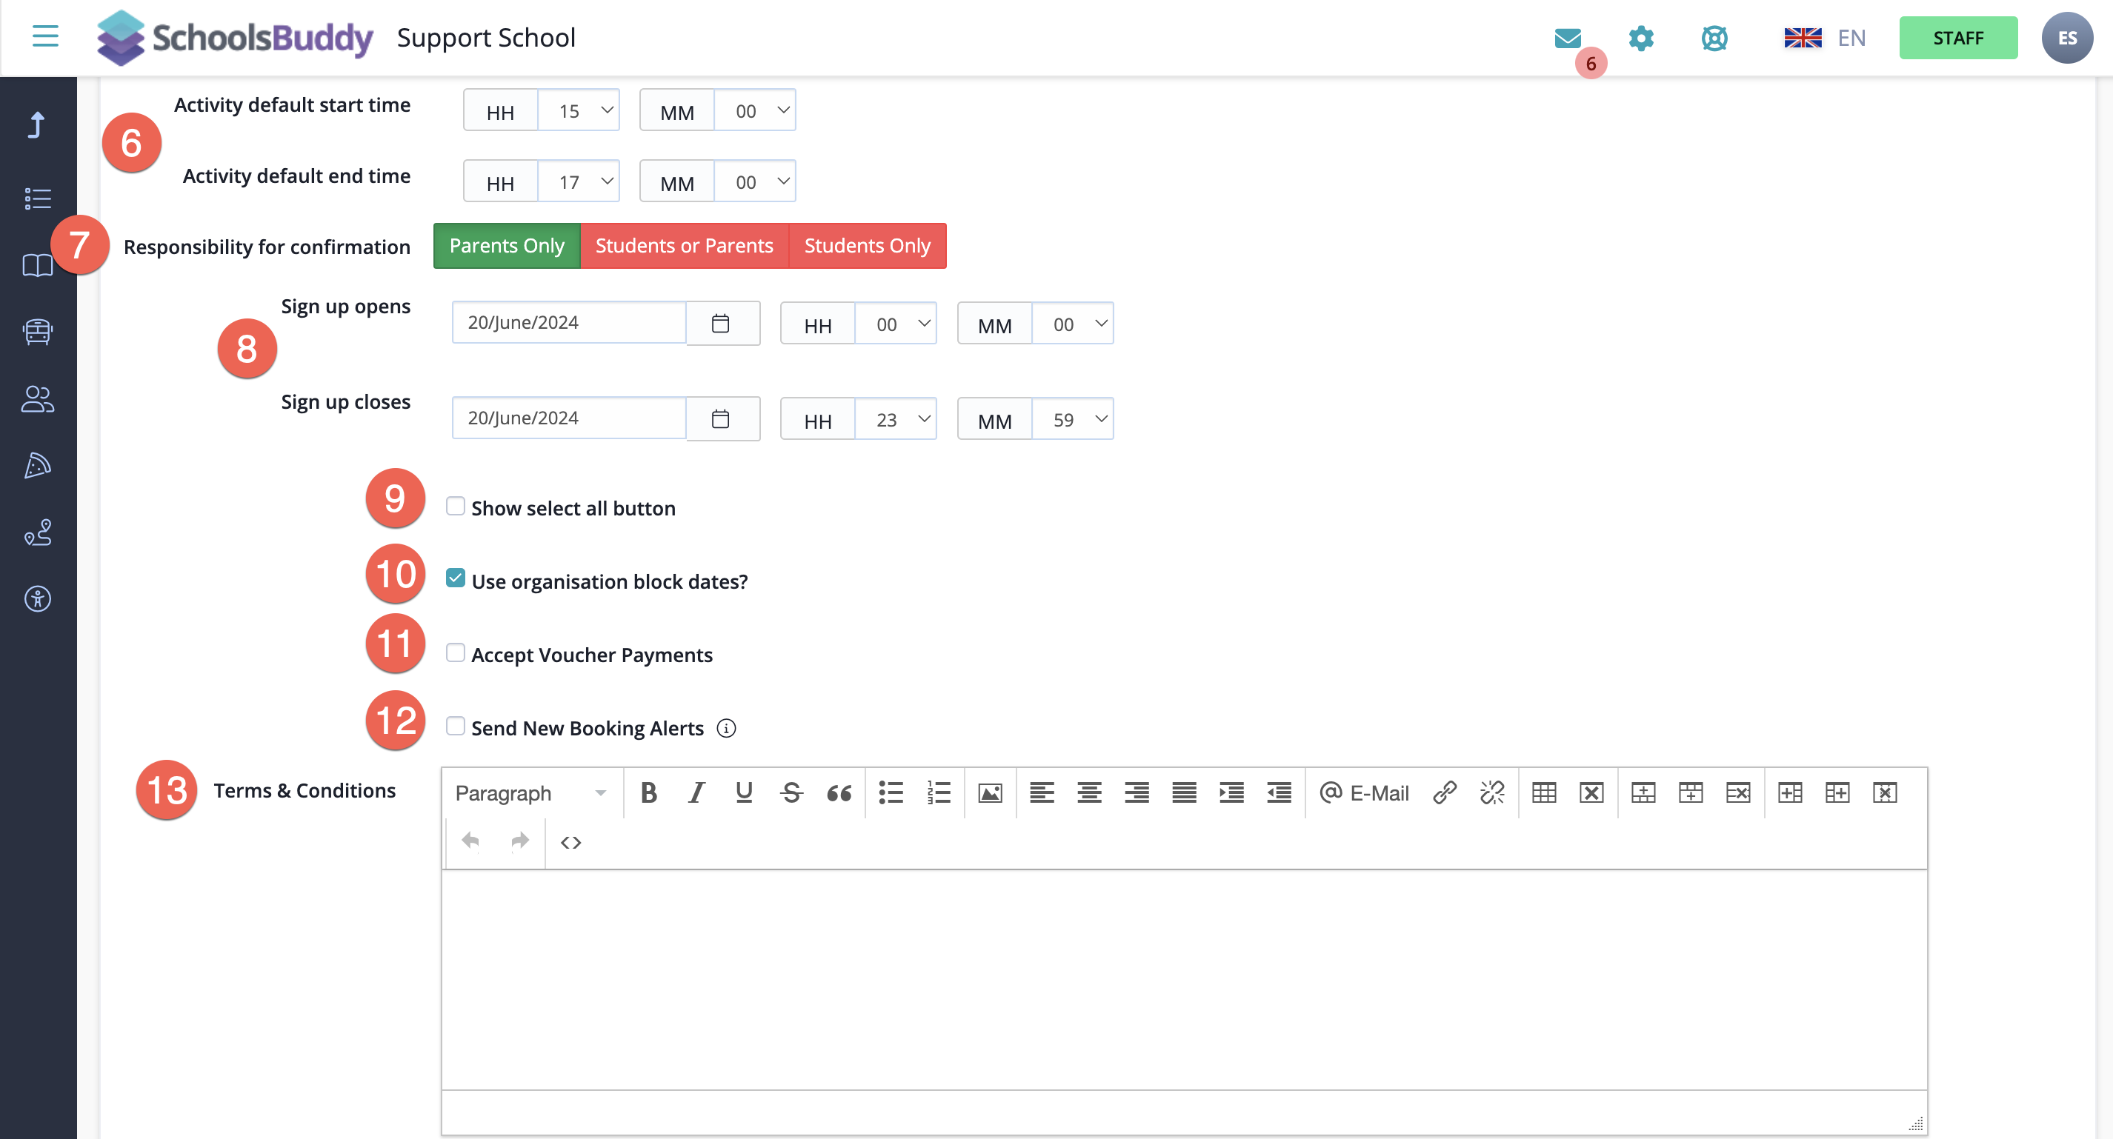This screenshot has height=1139, width=2113.
Task: Select Parents Only responsibility
Action: 507,246
